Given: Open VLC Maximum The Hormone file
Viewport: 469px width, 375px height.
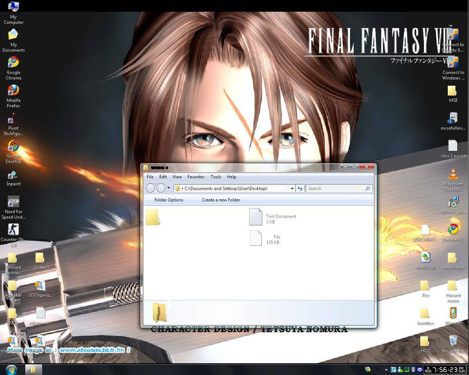Looking at the screenshot, I should pos(453,180).
